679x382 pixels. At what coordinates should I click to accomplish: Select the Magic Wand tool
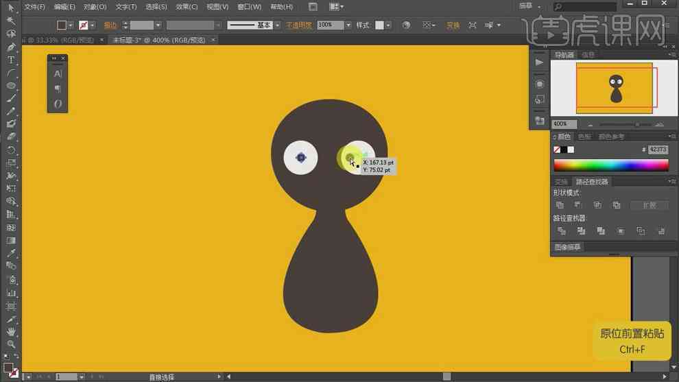click(11, 21)
